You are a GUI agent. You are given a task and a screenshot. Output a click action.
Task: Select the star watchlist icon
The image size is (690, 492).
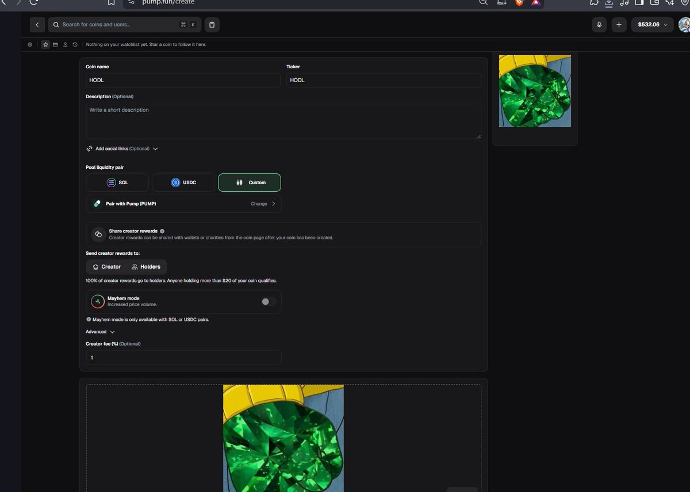tap(45, 44)
